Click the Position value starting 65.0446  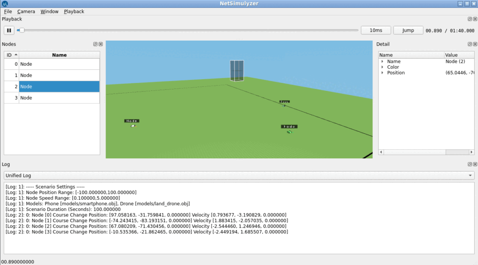pos(460,73)
